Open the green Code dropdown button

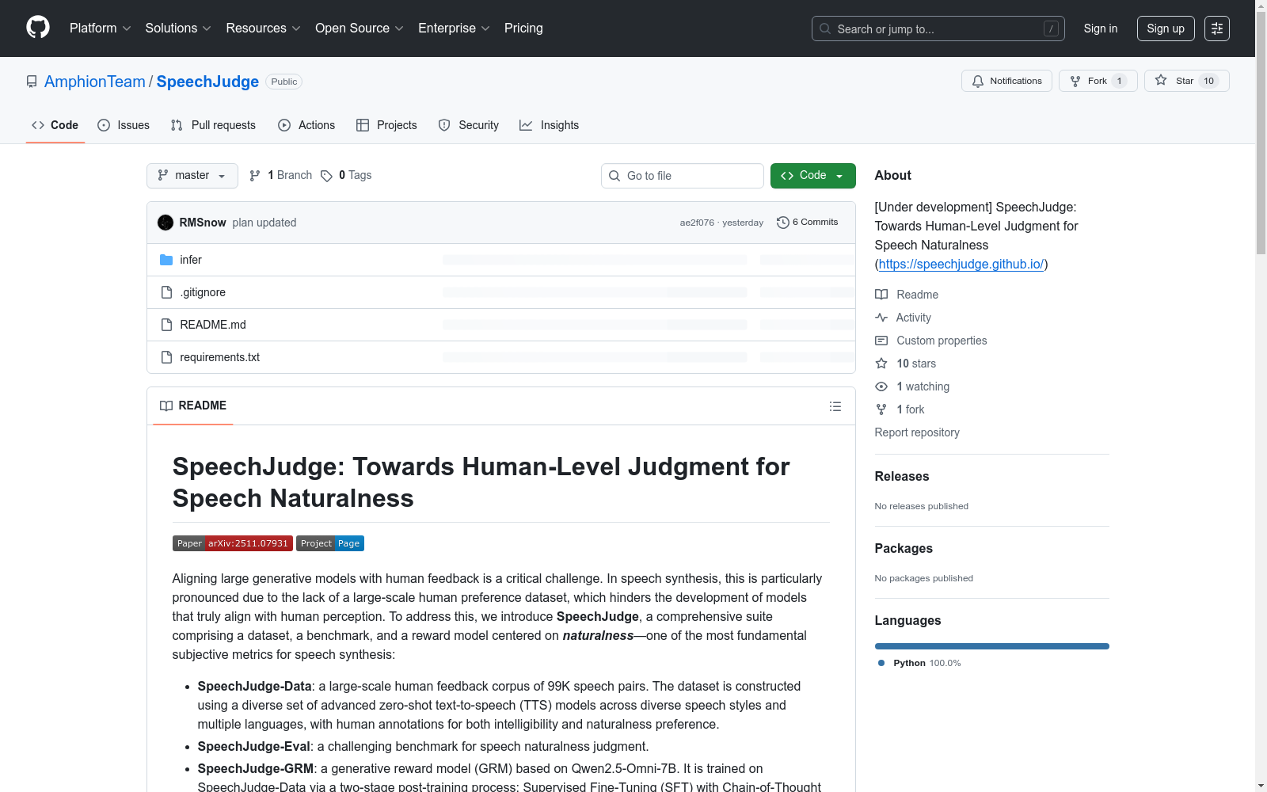pyautogui.click(x=812, y=176)
